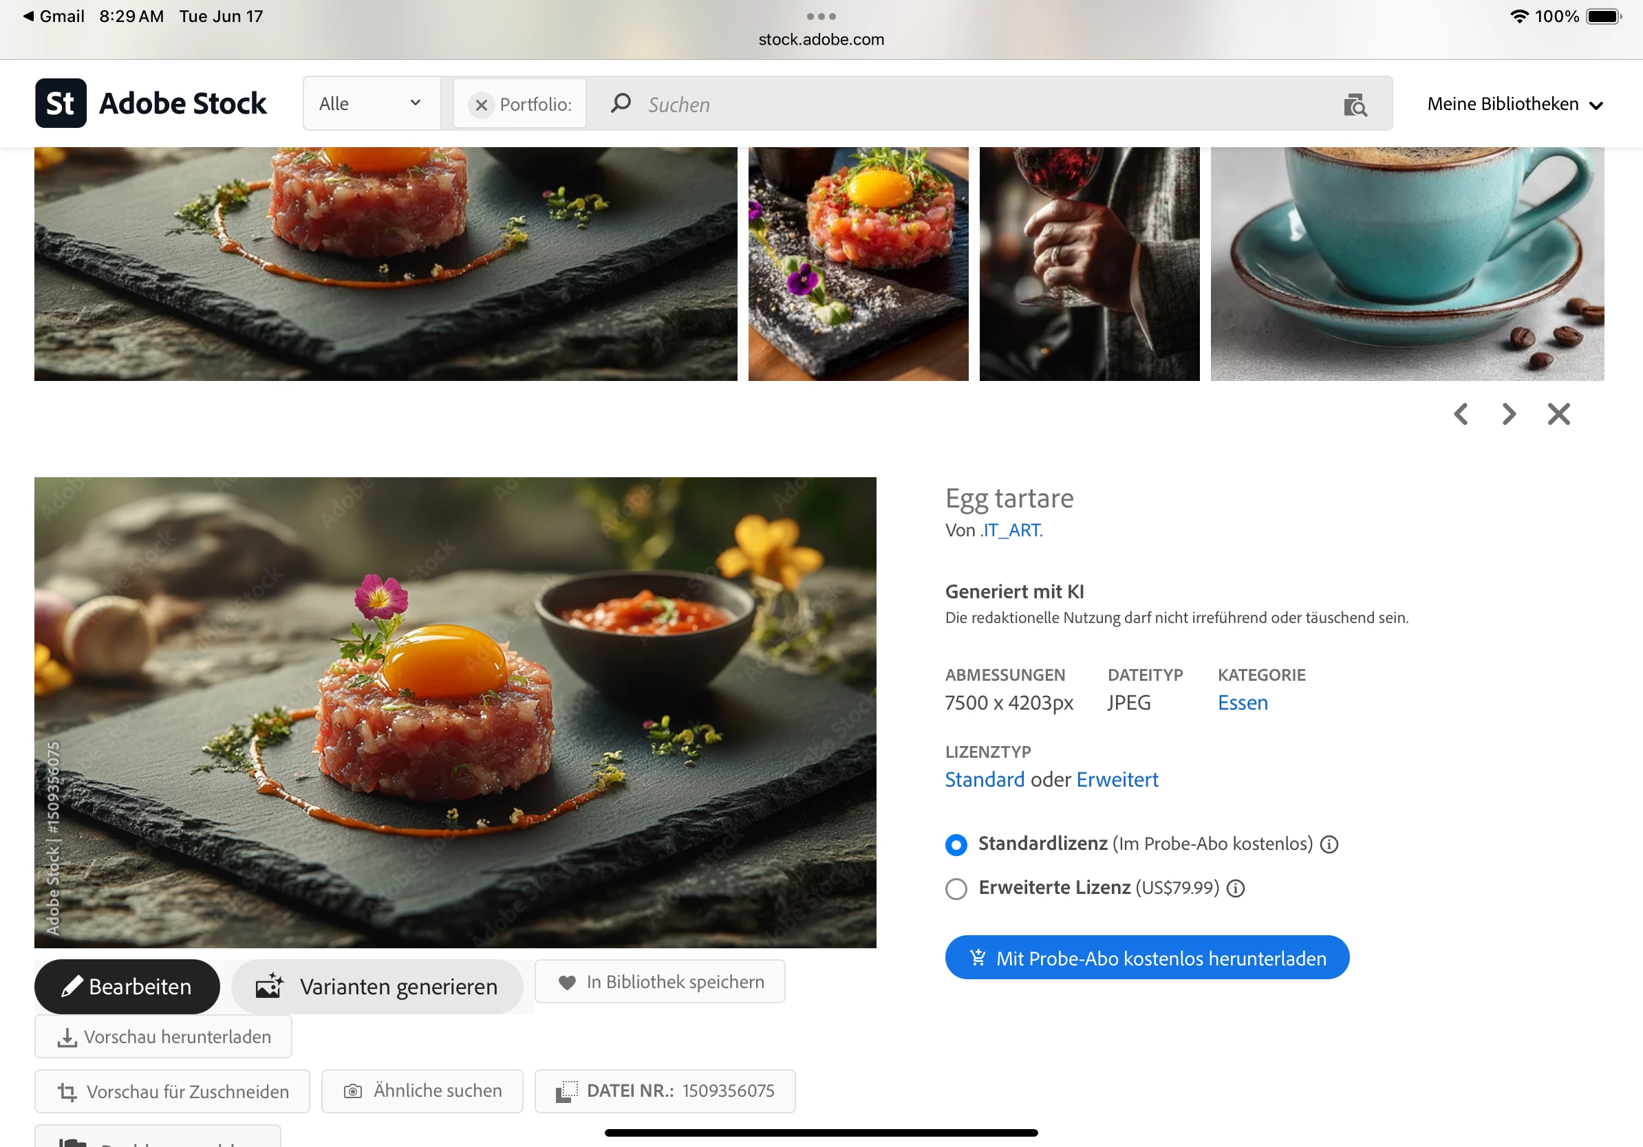This screenshot has height=1147, width=1643.
Task: Select the Standardlizenz radio button
Action: click(x=956, y=844)
